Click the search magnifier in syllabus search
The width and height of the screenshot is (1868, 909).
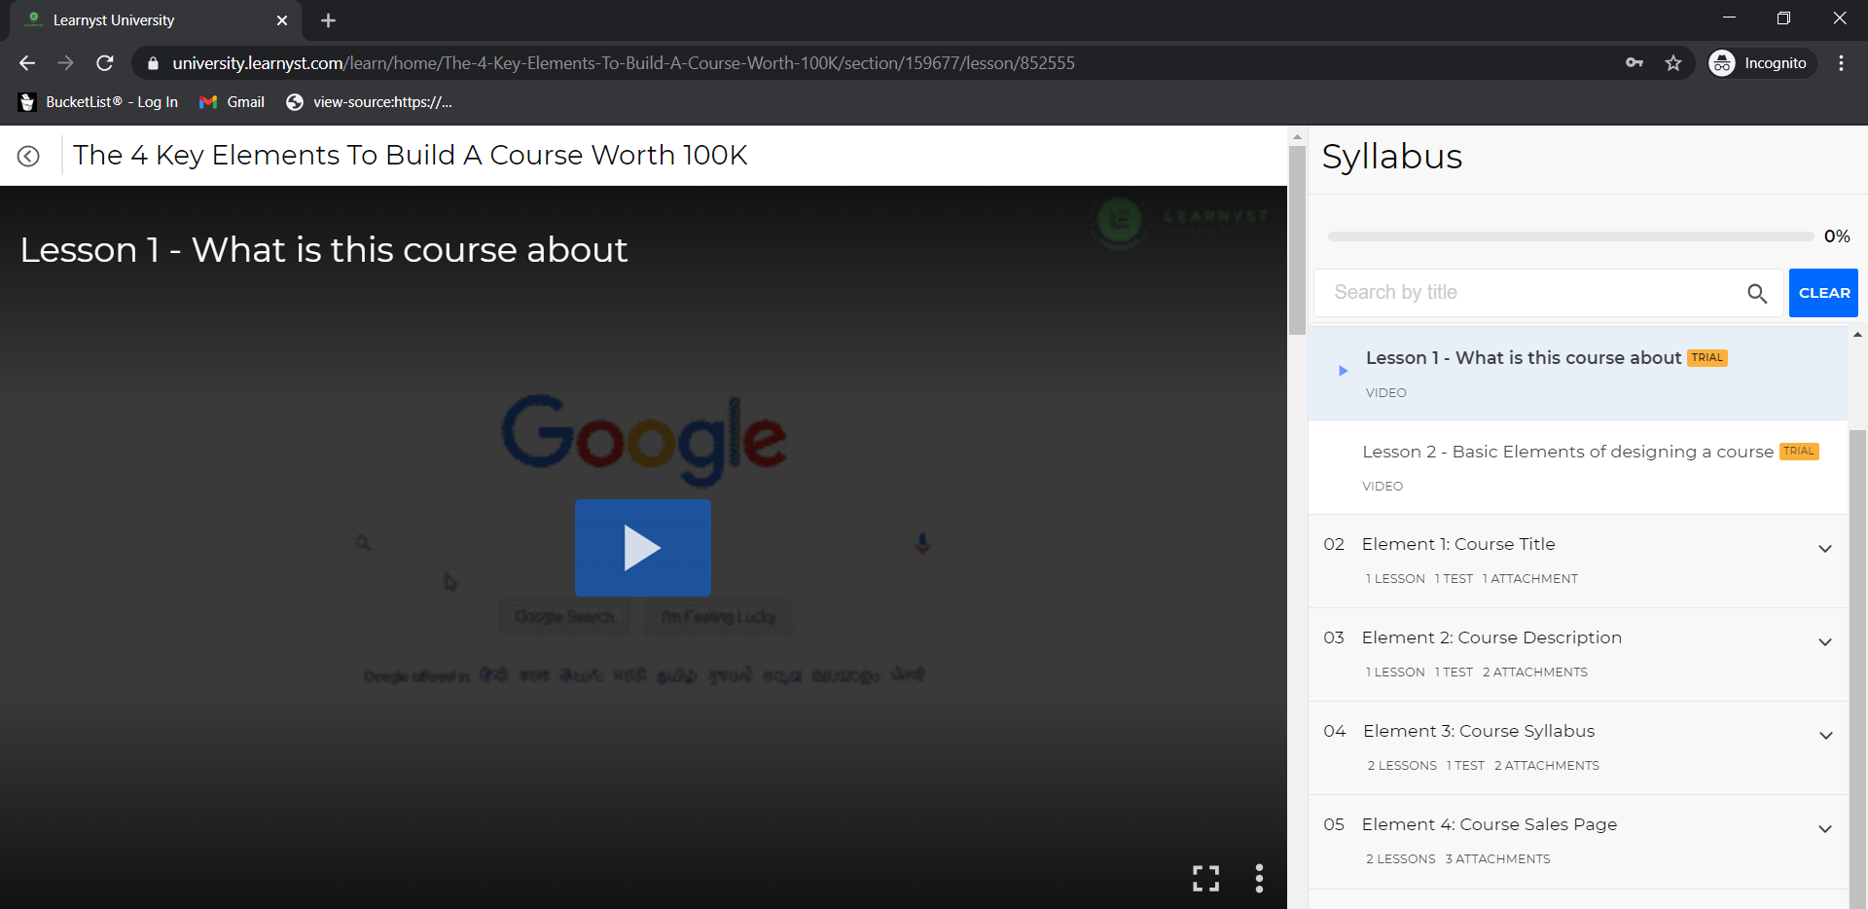click(x=1757, y=293)
